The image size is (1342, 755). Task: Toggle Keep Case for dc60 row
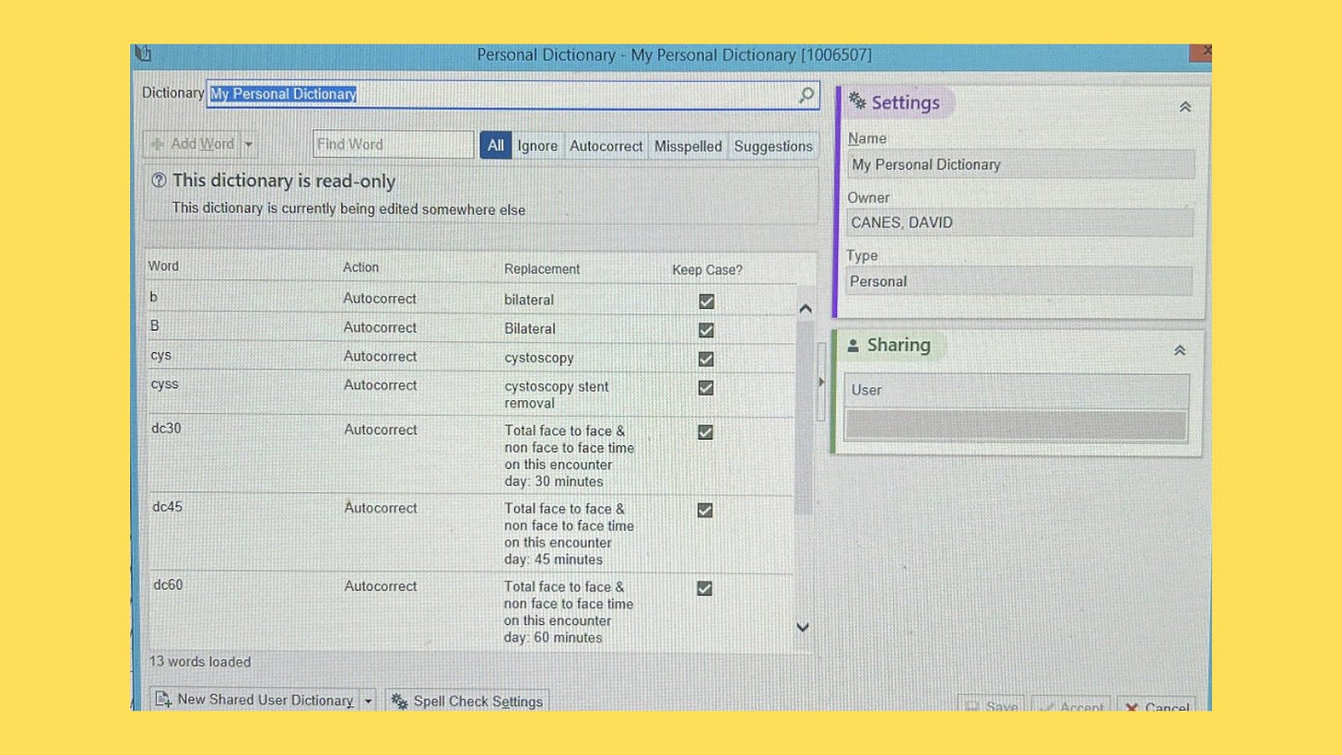tap(704, 588)
